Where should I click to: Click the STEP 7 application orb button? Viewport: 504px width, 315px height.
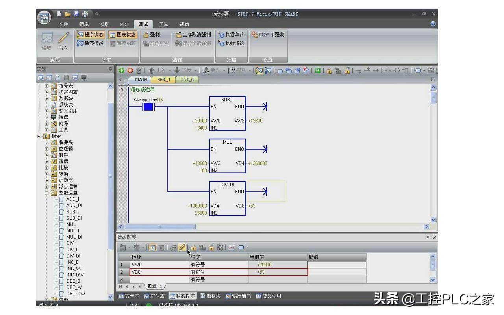[x=44, y=18]
